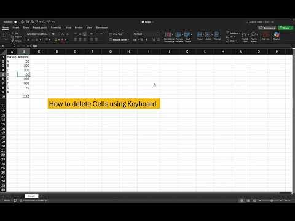The width and height of the screenshot is (295, 221).
Task: Open the Home icon in quick access toolbar
Action: (23, 22)
